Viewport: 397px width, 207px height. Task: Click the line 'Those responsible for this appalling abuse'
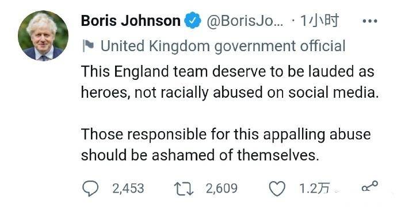click(226, 134)
